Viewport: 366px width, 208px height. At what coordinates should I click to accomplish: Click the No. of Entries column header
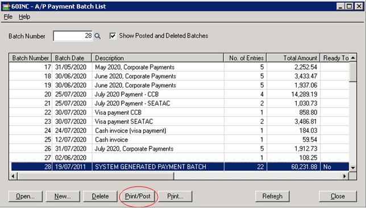246,58
